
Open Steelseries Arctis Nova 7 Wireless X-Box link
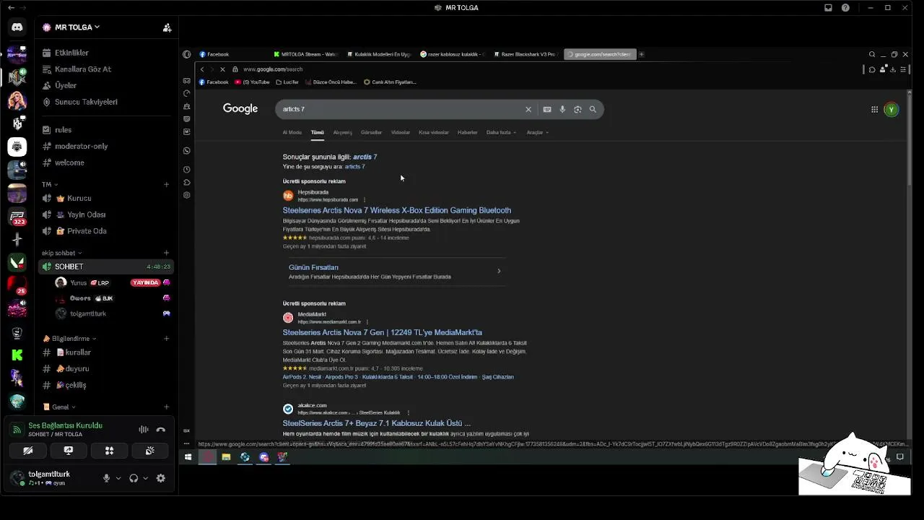pos(396,210)
